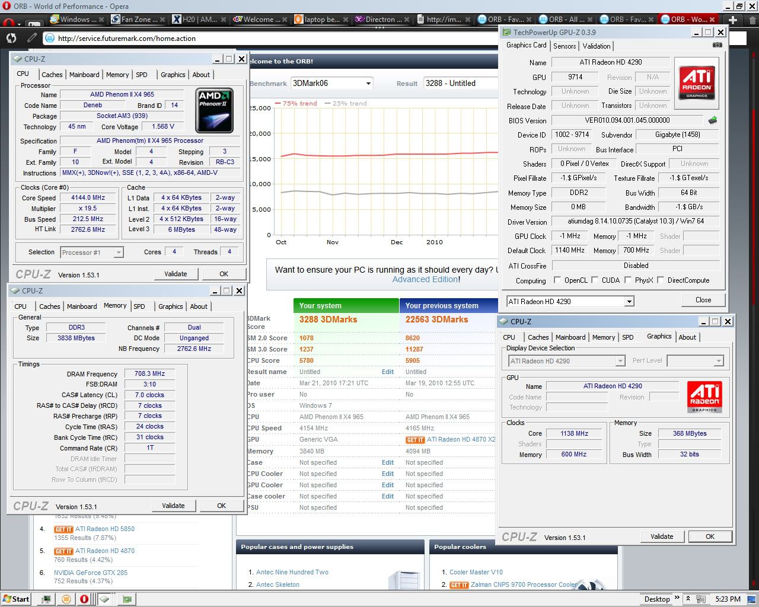Screen dimensions: 759x607
Task: Switch to the Sensors tab in GPU-Z
Action: (564, 46)
